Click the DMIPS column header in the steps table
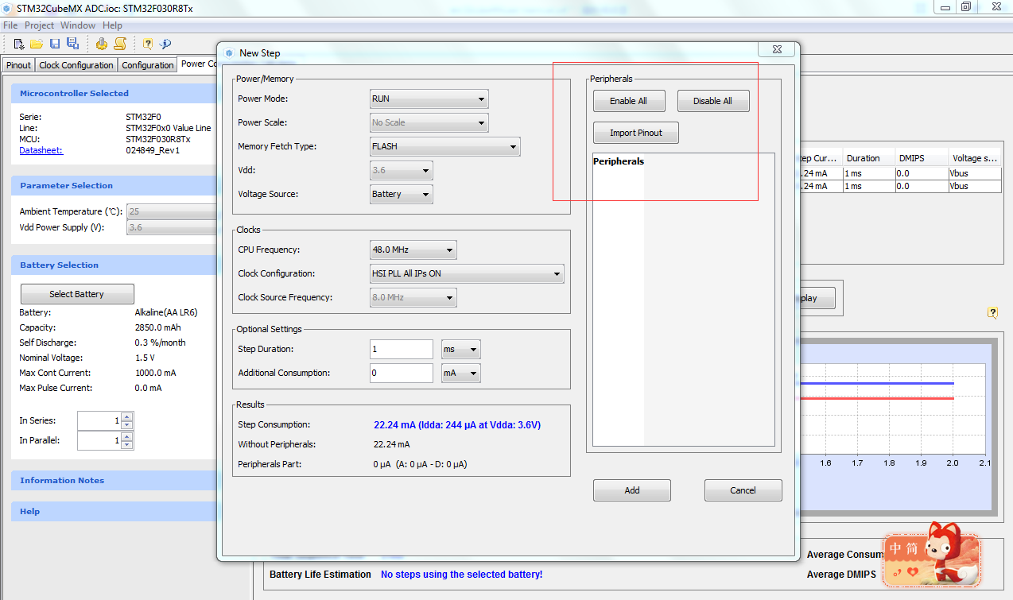Viewport: 1013px width, 600px height. coord(921,158)
